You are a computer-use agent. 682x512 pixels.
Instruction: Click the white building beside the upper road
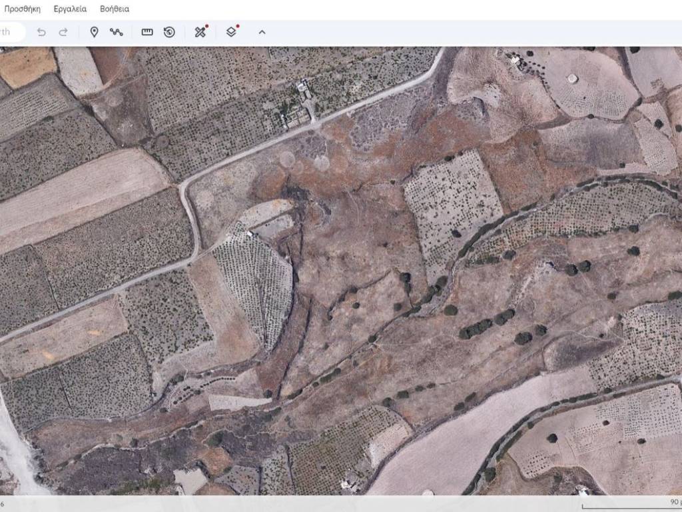(303, 87)
